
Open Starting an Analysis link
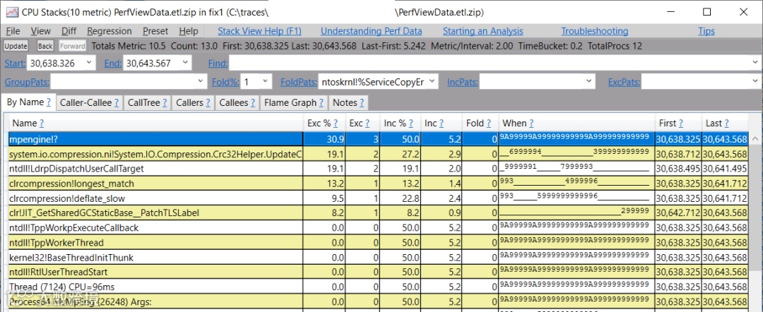[x=483, y=31]
